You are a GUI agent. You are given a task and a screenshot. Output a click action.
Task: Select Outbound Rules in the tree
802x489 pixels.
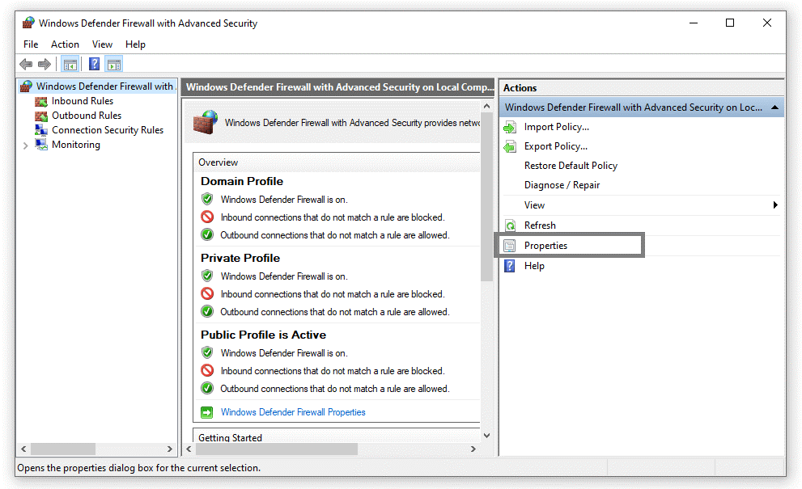pyautogui.click(x=86, y=116)
